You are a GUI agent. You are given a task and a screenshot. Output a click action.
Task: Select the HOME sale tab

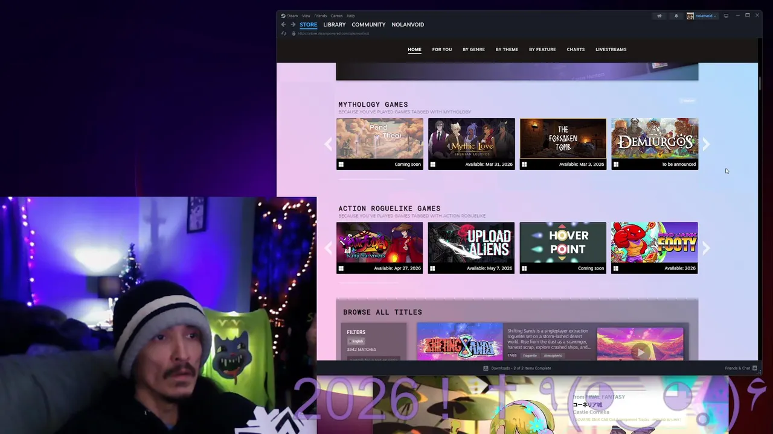[414, 49]
